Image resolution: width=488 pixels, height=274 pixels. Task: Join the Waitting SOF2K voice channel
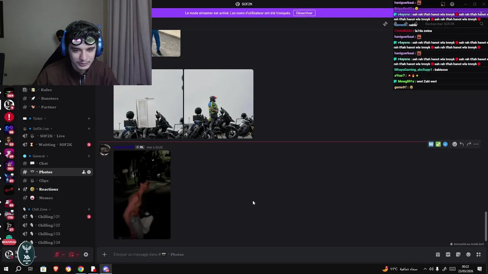click(x=56, y=145)
